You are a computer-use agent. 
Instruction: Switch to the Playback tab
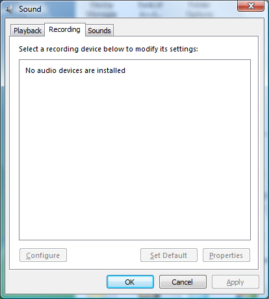27,31
